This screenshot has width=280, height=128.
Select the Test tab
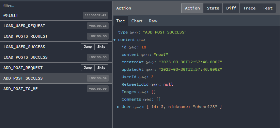pyautogui.click(x=267, y=8)
